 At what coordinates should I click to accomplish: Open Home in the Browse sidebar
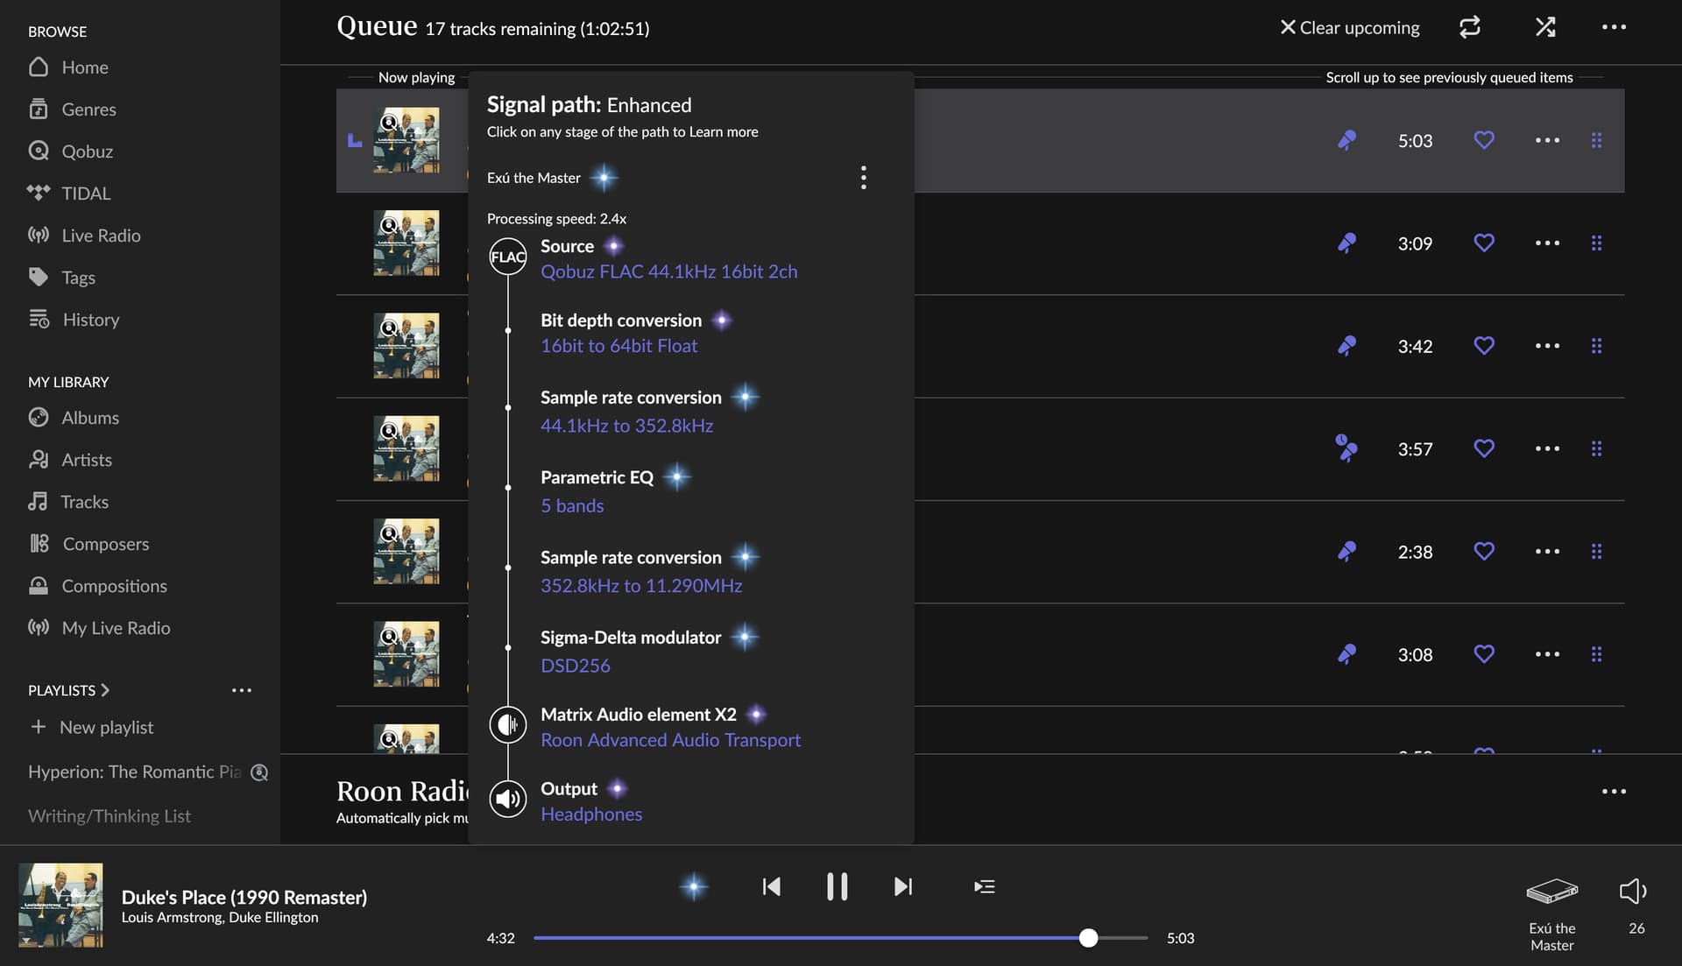(x=68, y=67)
